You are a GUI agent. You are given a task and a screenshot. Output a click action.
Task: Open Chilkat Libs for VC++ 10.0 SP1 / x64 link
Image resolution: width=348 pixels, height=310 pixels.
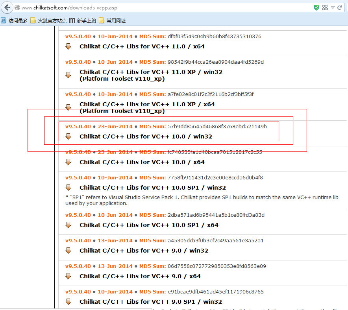coord(149,225)
